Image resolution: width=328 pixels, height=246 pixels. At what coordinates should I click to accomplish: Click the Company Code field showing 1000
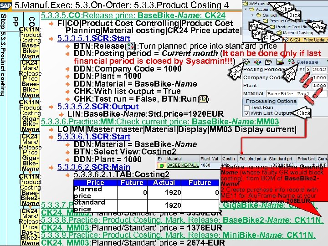point(319,77)
